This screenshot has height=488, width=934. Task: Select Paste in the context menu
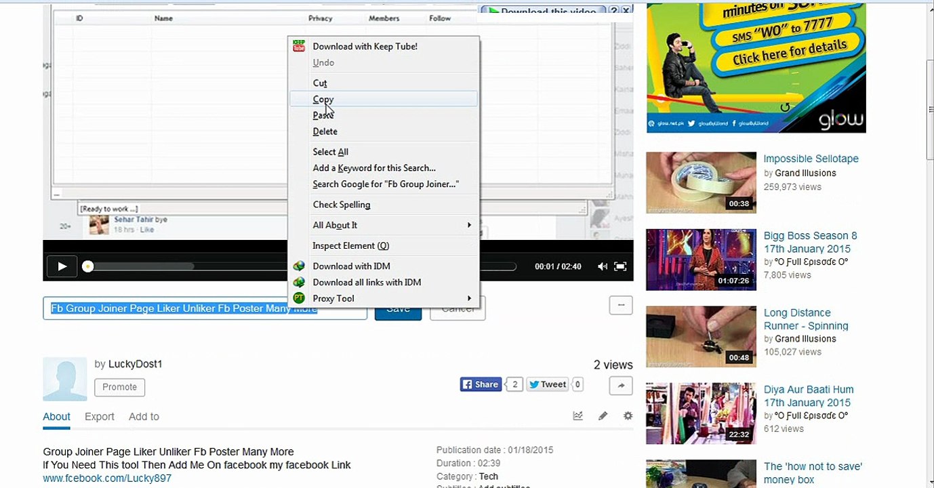(x=384, y=115)
